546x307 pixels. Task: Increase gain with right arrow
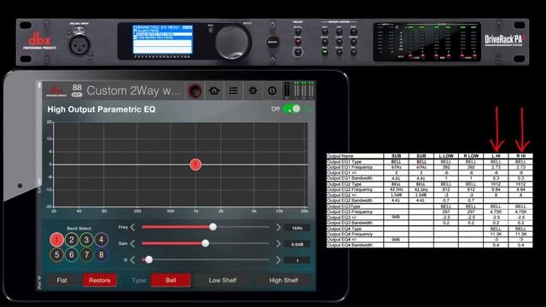(x=278, y=244)
